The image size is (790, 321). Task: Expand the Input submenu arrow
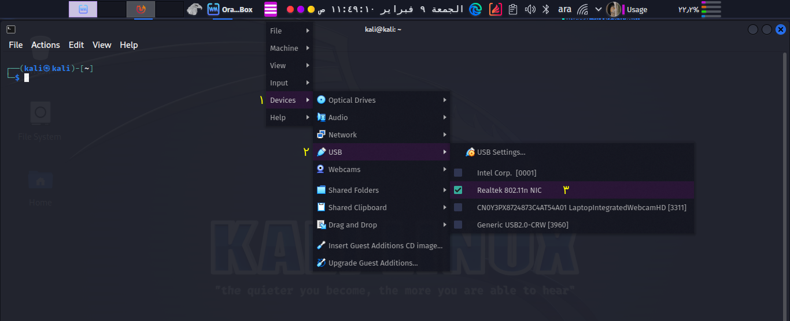tap(308, 83)
